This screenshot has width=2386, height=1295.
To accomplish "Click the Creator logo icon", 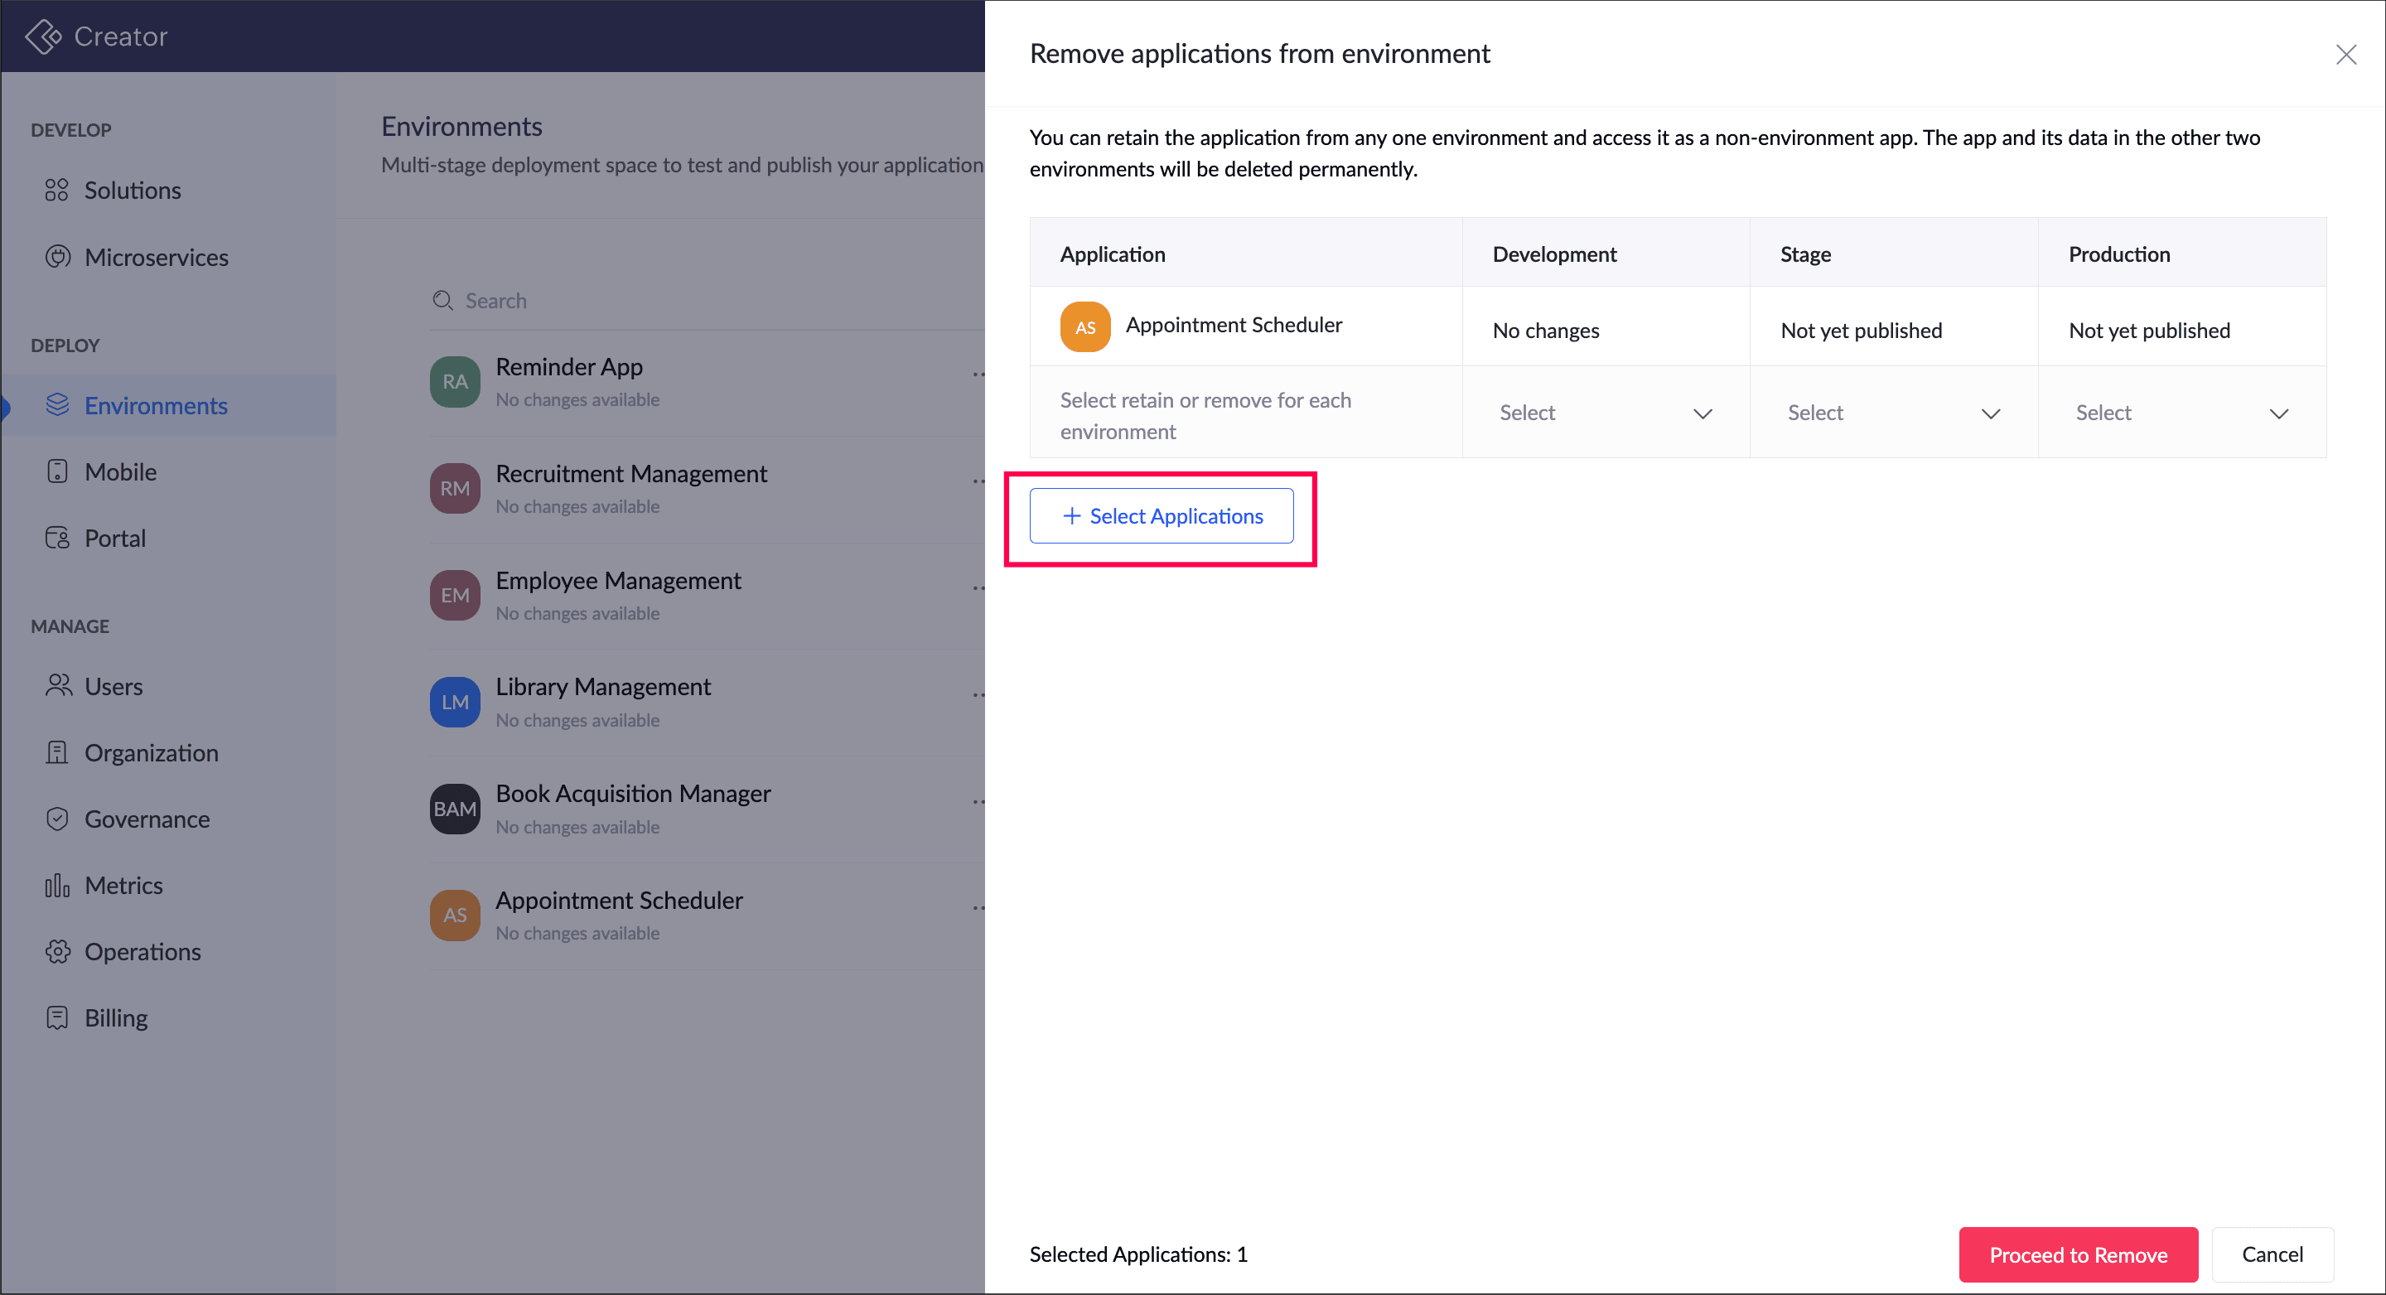I will (42, 36).
